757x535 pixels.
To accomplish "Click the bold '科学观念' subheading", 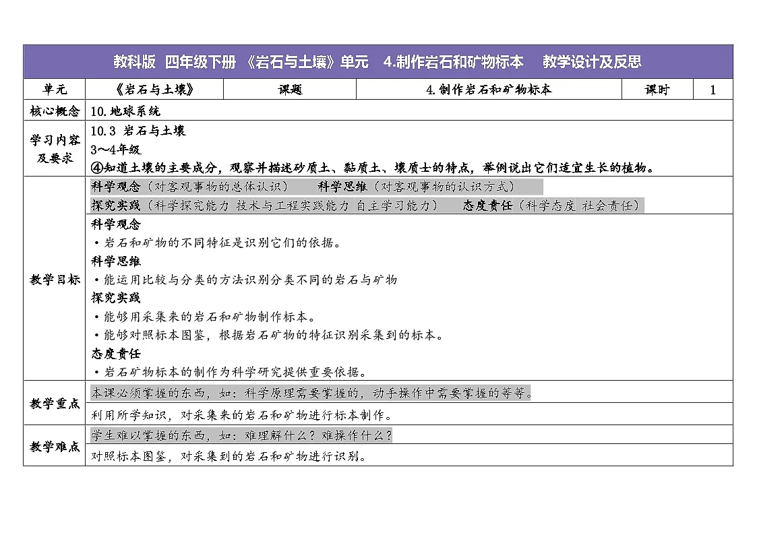I will 116,224.
